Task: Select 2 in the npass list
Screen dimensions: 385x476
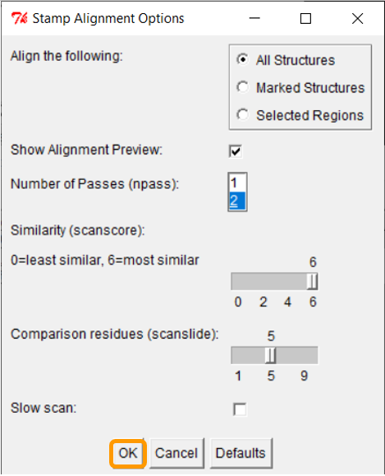Action: pyautogui.click(x=237, y=201)
